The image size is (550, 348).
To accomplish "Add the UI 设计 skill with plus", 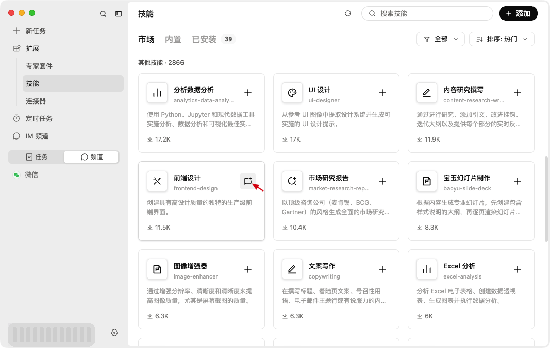I will coord(382,93).
